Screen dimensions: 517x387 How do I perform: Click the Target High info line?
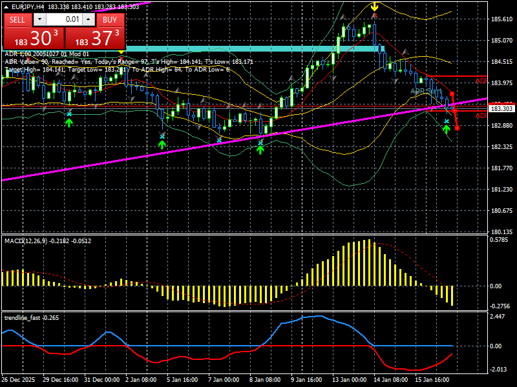pyautogui.click(x=117, y=70)
